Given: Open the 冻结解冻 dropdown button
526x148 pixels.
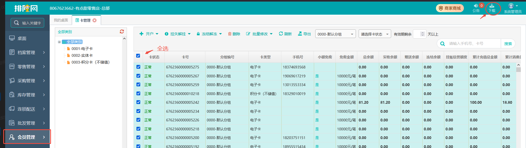Looking at the screenshot, I should pos(209,34).
